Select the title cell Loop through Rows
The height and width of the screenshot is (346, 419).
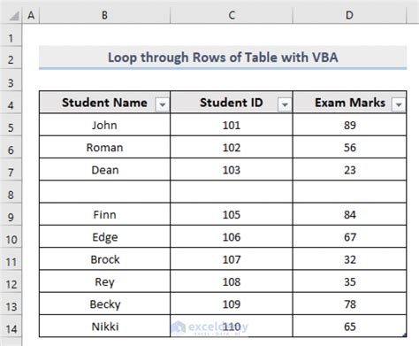click(223, 58)
